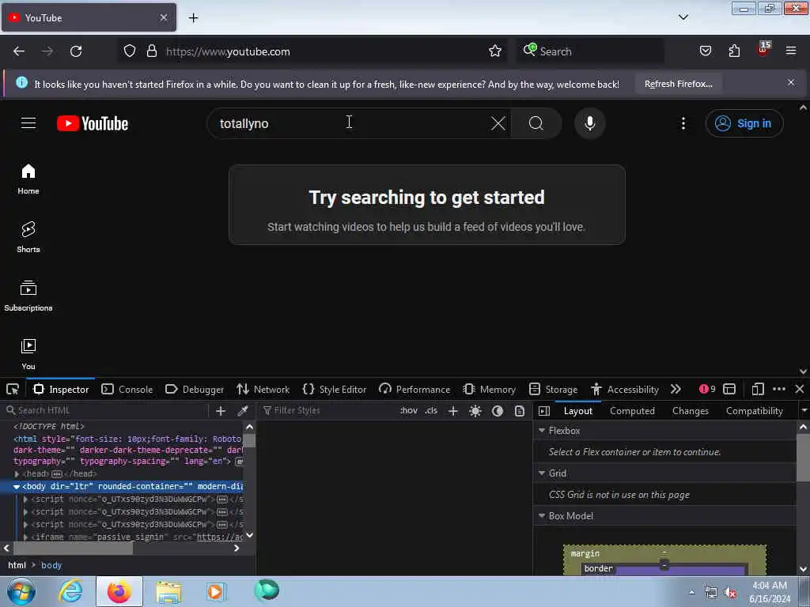Create a new node in Inspector

(221, 411)
